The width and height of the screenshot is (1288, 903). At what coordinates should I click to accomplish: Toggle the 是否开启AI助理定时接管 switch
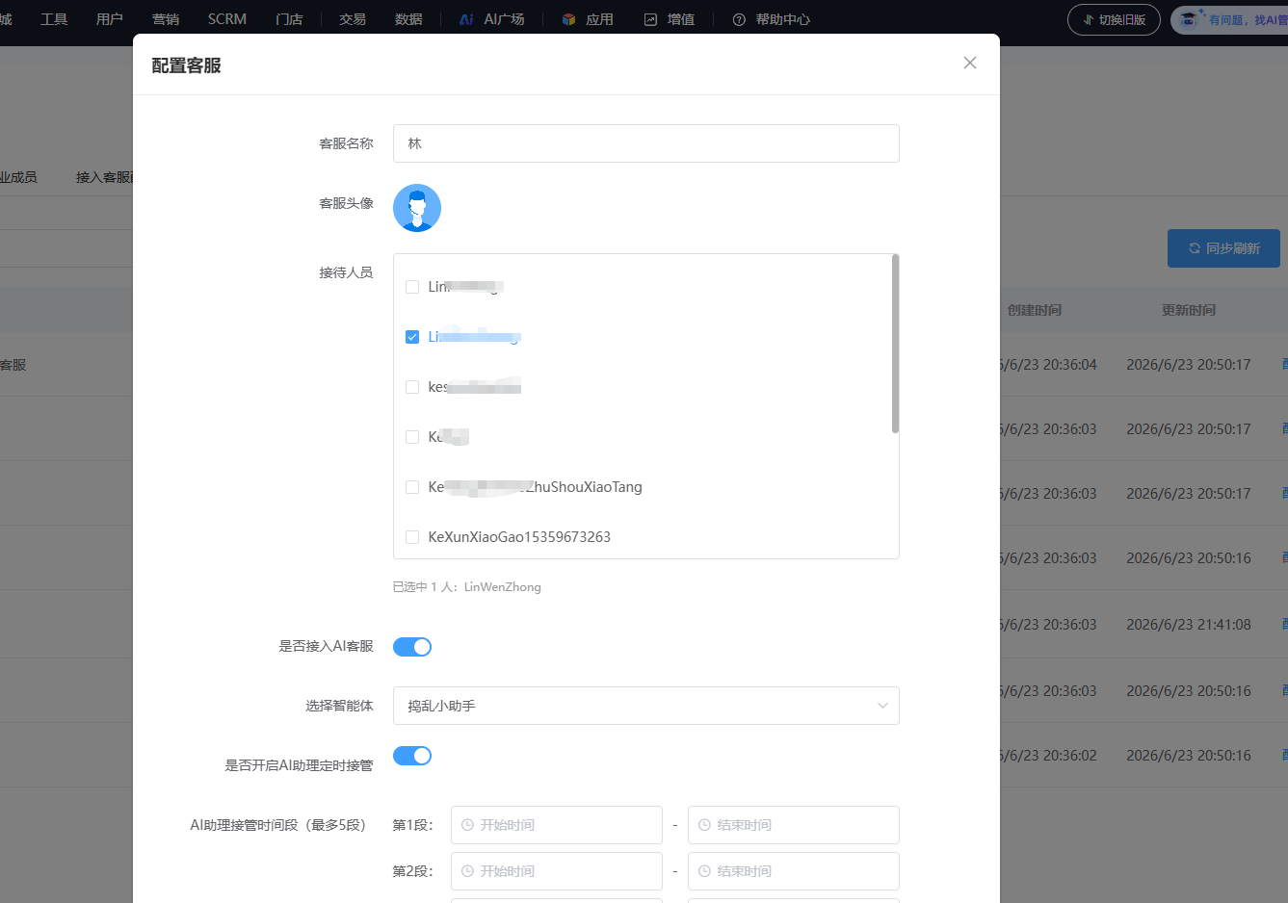pyautogui.click(x=412, y=756)
